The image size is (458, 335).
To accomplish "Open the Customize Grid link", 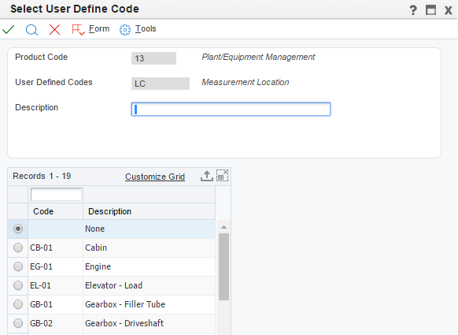I will 155,177.
